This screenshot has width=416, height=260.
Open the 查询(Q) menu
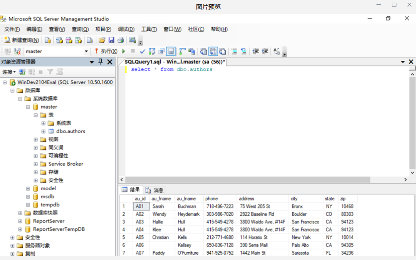(x=80, y=29)
